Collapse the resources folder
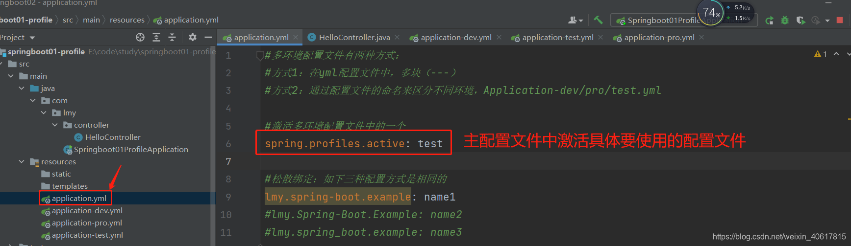Screen dimensions: 851x246 (x=22, y=161)
